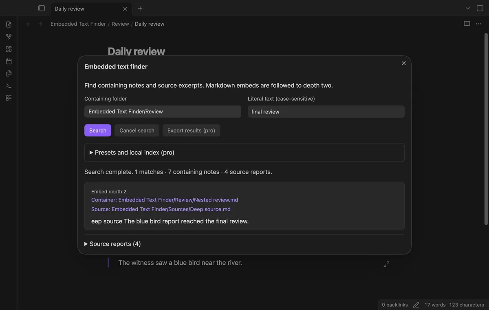
Task: Click the matched excerpt about final review
Action: coord(170,221)
